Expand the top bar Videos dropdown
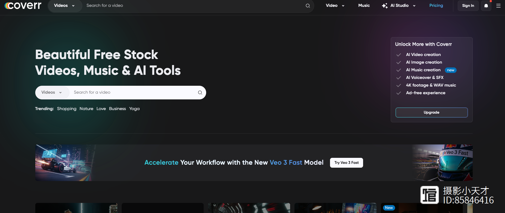 click(x=65, y=6)
